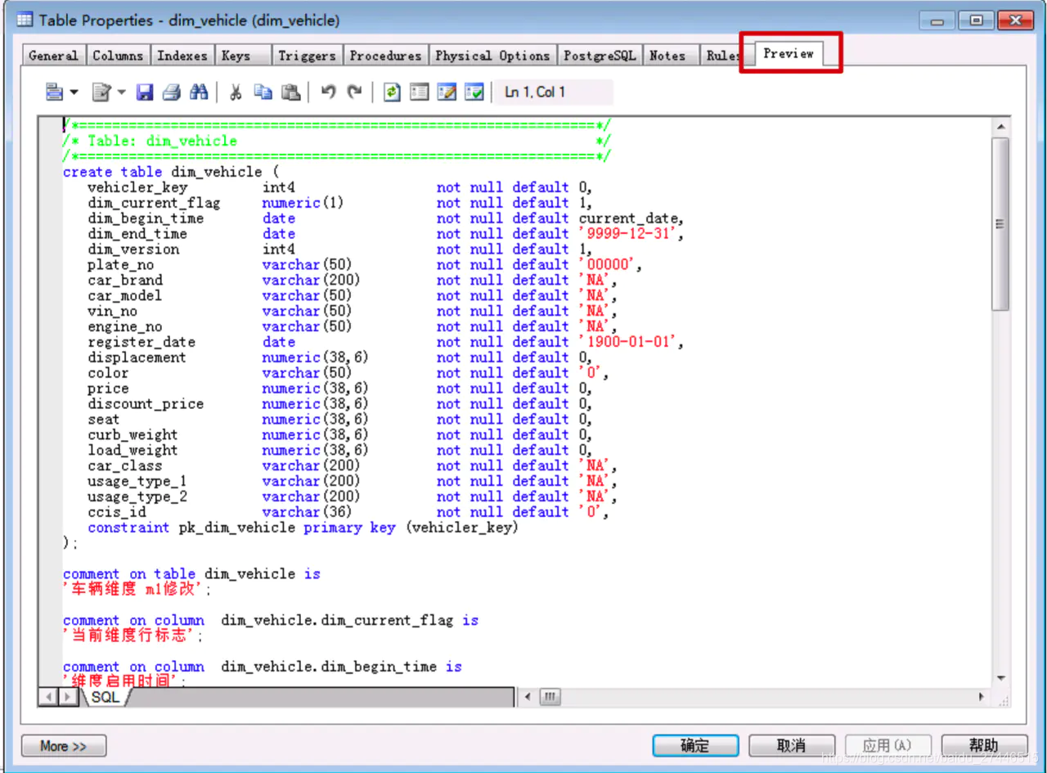
Task: Click the vertical scrollbar down arrow
Action: [1000, 678]
